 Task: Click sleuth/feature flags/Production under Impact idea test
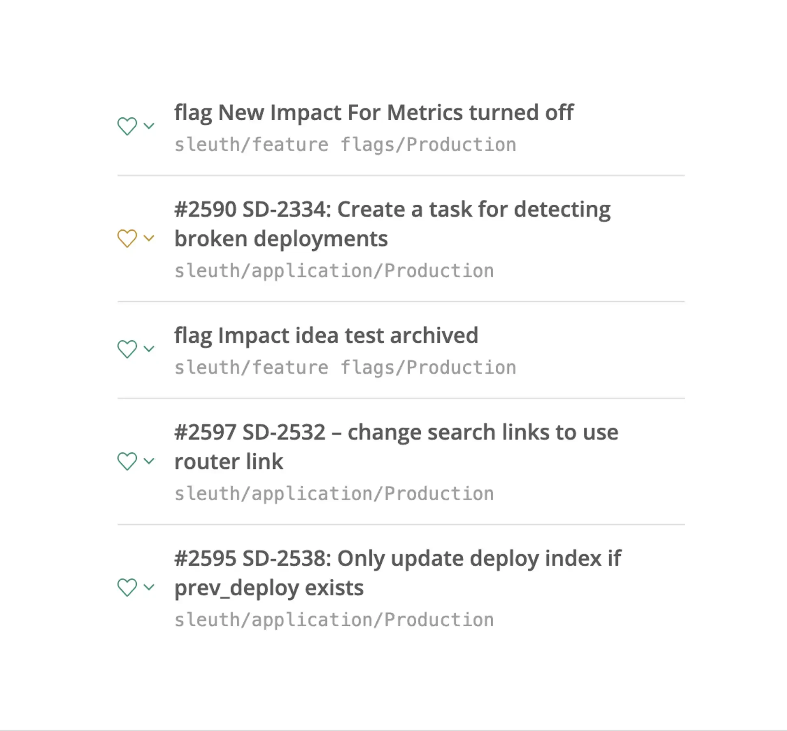point(345,368)
